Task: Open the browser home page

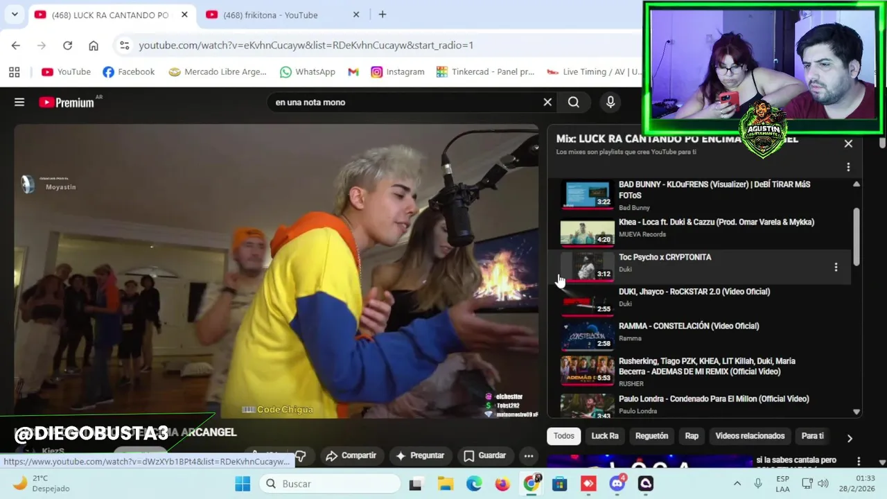Action: (x=94, y=45)
